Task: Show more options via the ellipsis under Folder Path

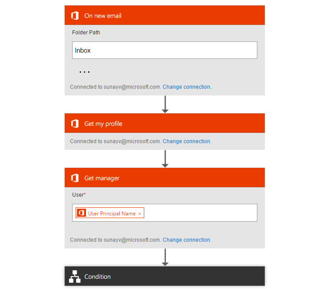Action: 85,72
